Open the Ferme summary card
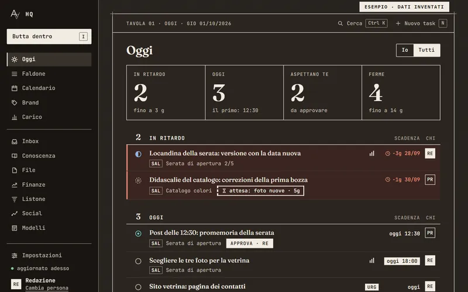Screen dimensions: 468x292 pos(401,93)
